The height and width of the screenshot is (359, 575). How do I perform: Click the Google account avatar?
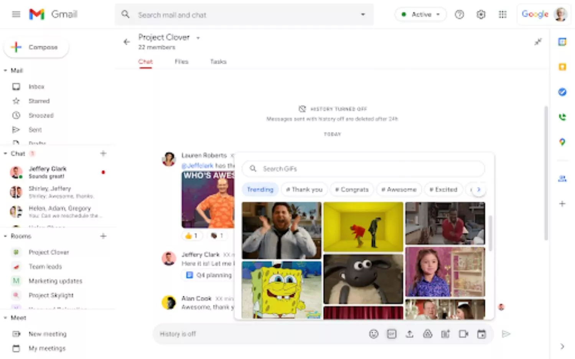[560, 15]
